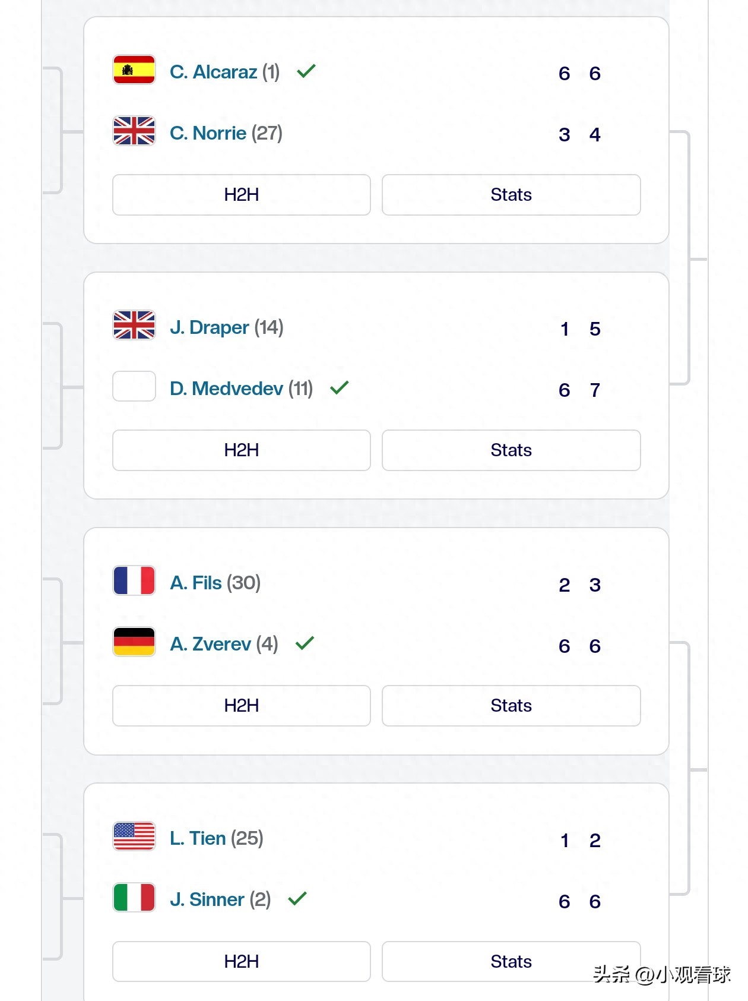Open H2H for Alcaraz vs Norrie
748x1001 pixels.
click(x=241, y=195)
